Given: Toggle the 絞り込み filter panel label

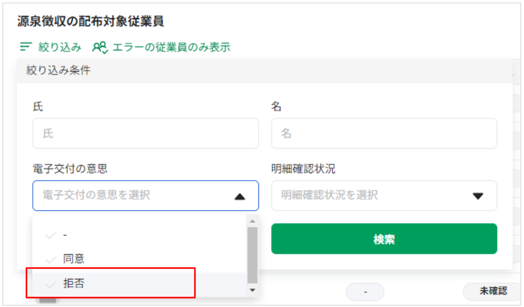Looking at the screenshot, I should [x=59, y=47].
